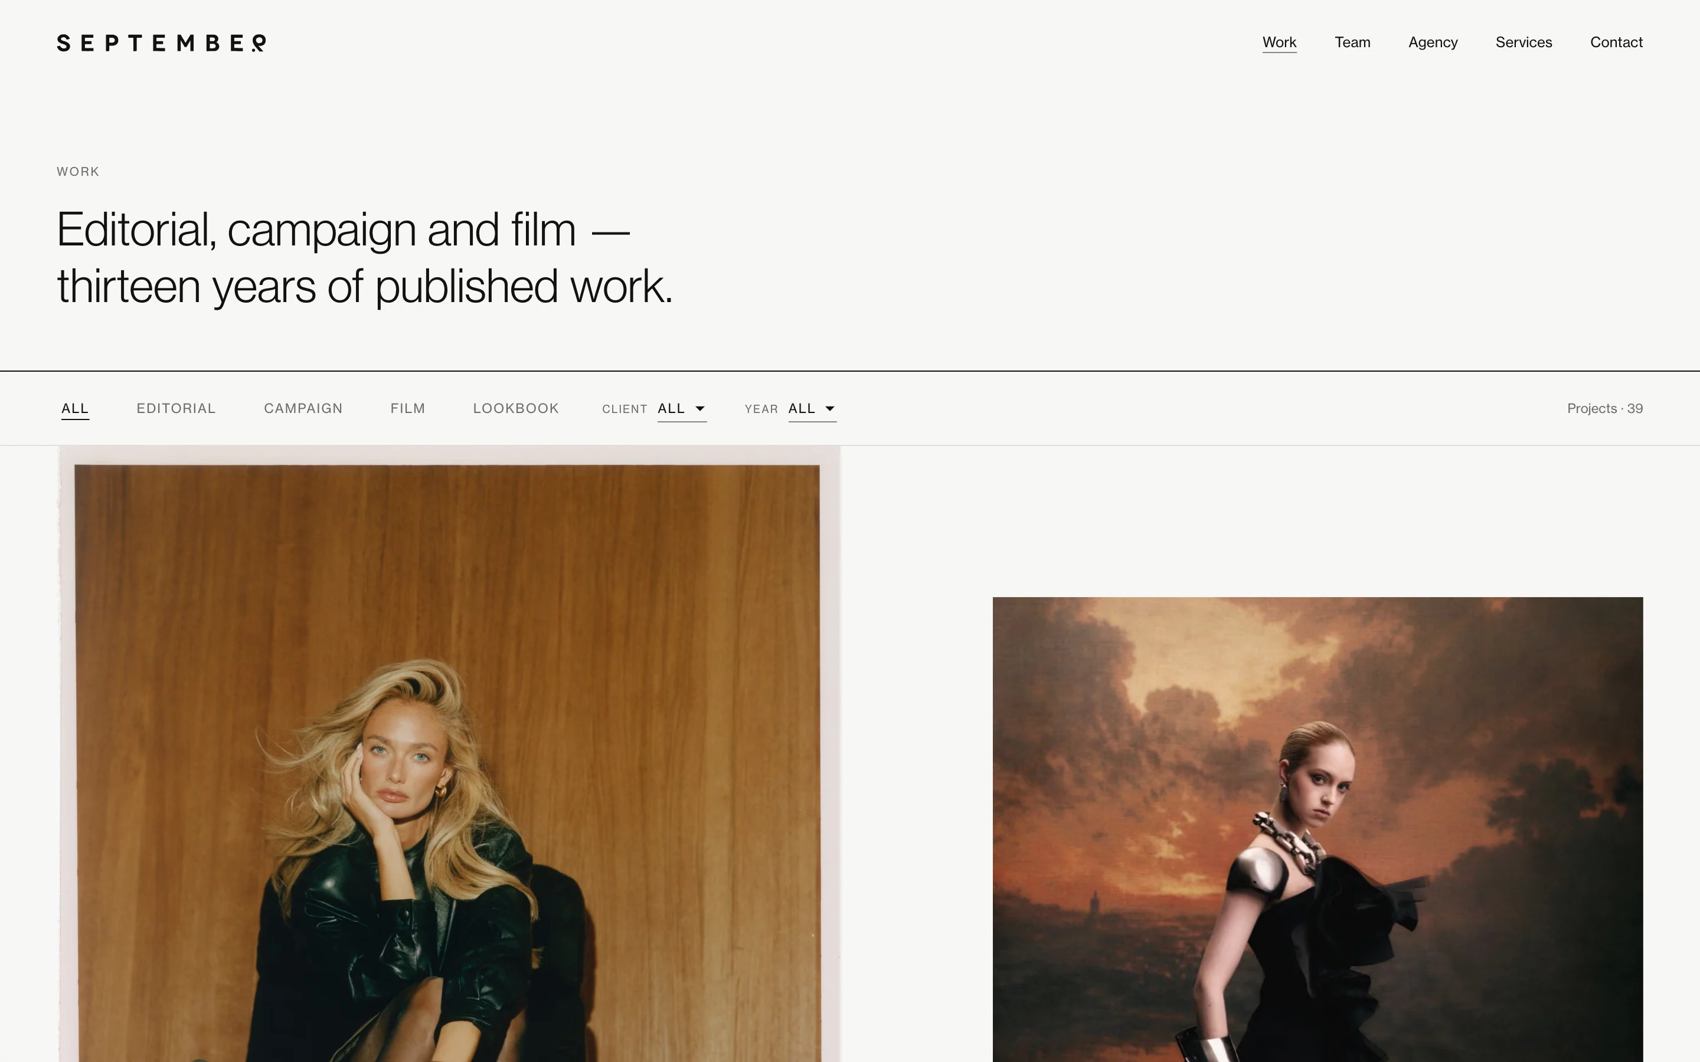The image size is (1700, 1062).
Task: Go to the Team page
Action: pos(1352,42)
